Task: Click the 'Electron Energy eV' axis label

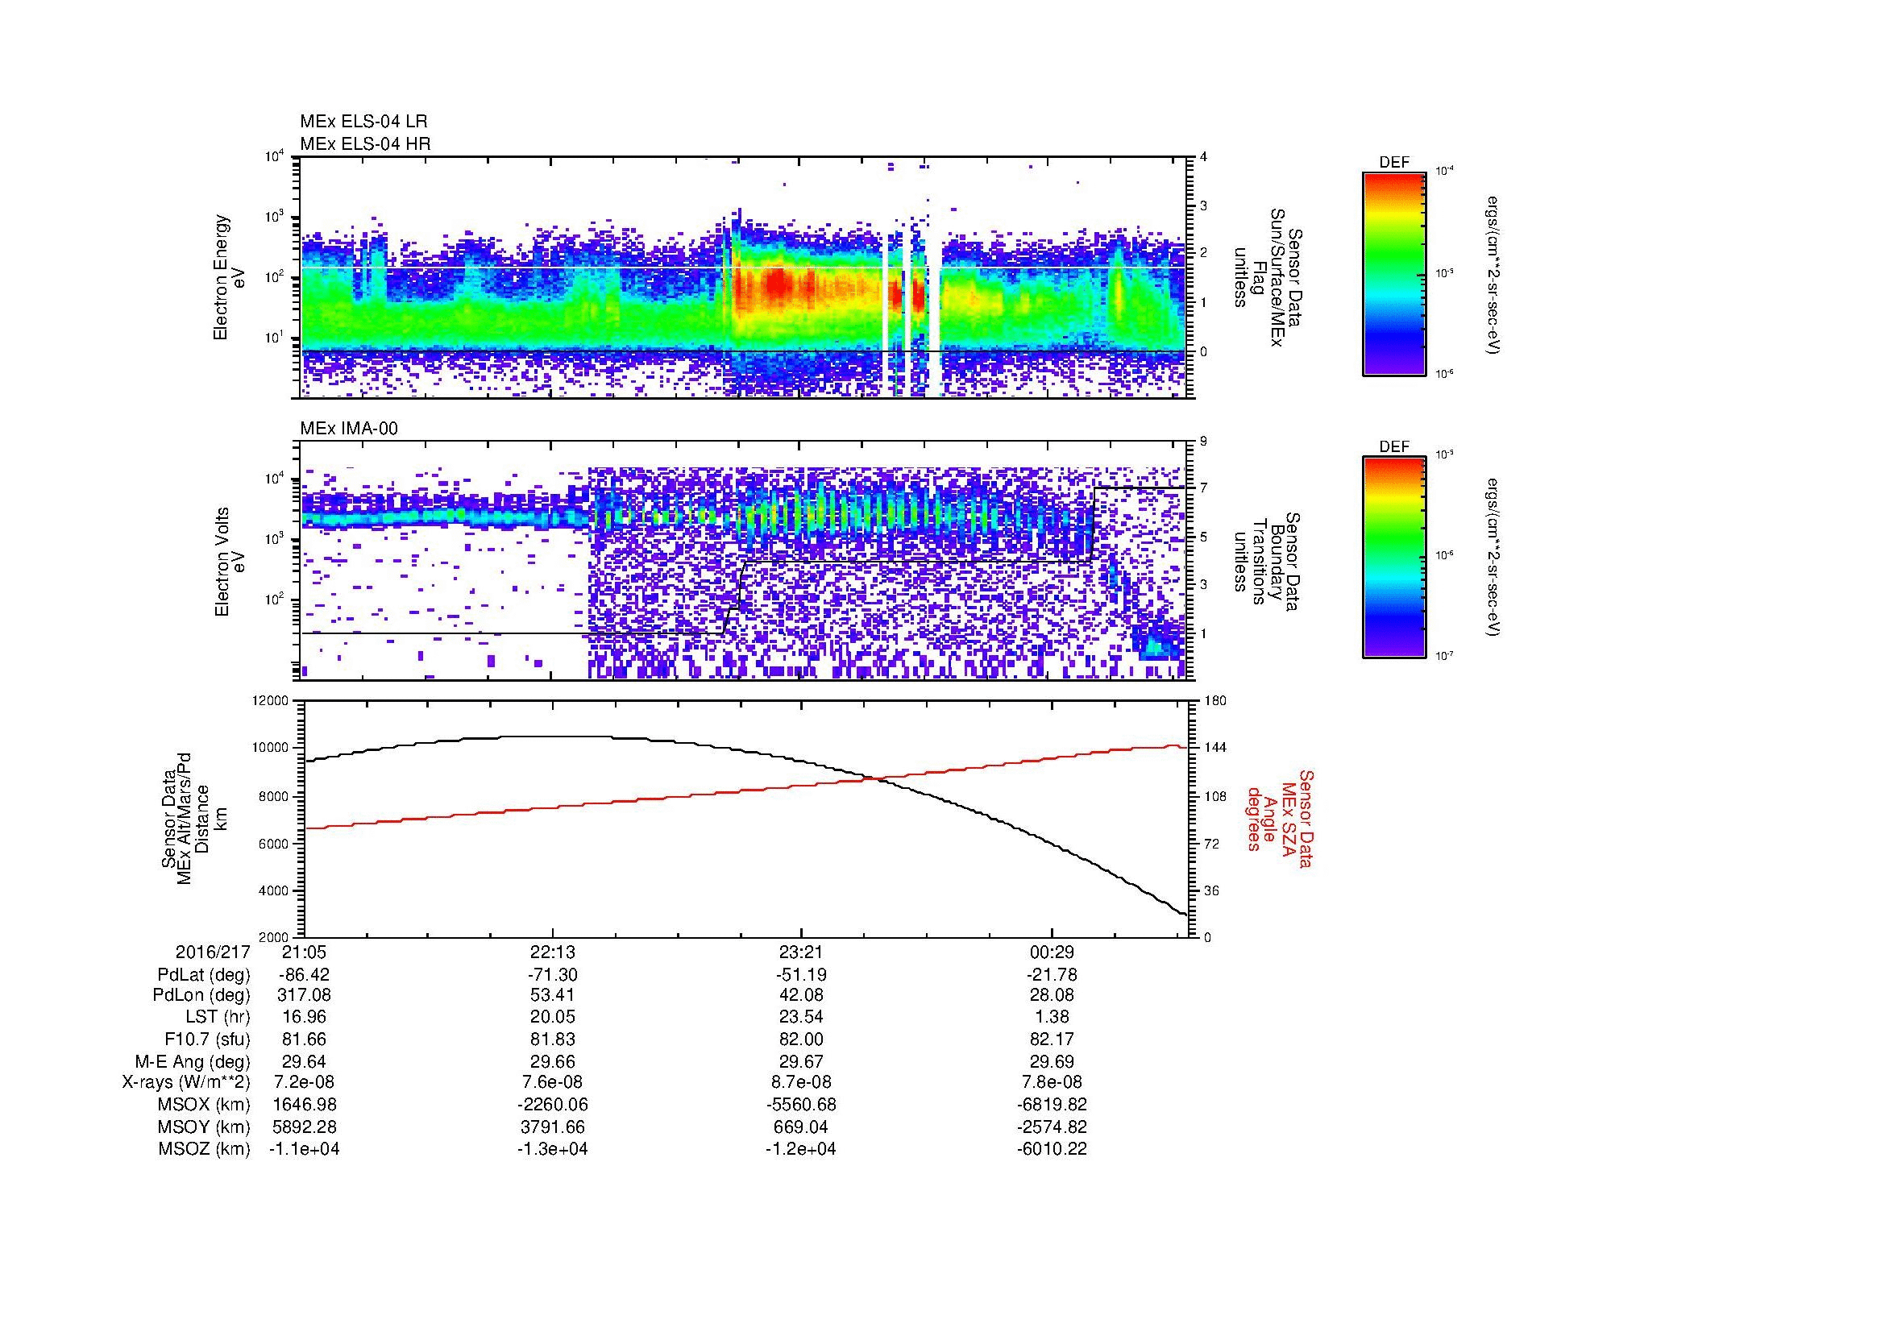Action: pyautogui.click(x=229, y=277)
